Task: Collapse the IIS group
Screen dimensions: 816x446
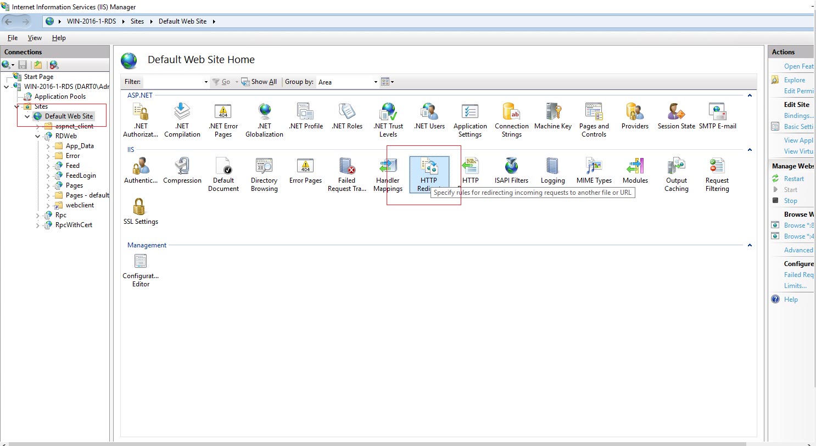Action: (x=750, y=150)
